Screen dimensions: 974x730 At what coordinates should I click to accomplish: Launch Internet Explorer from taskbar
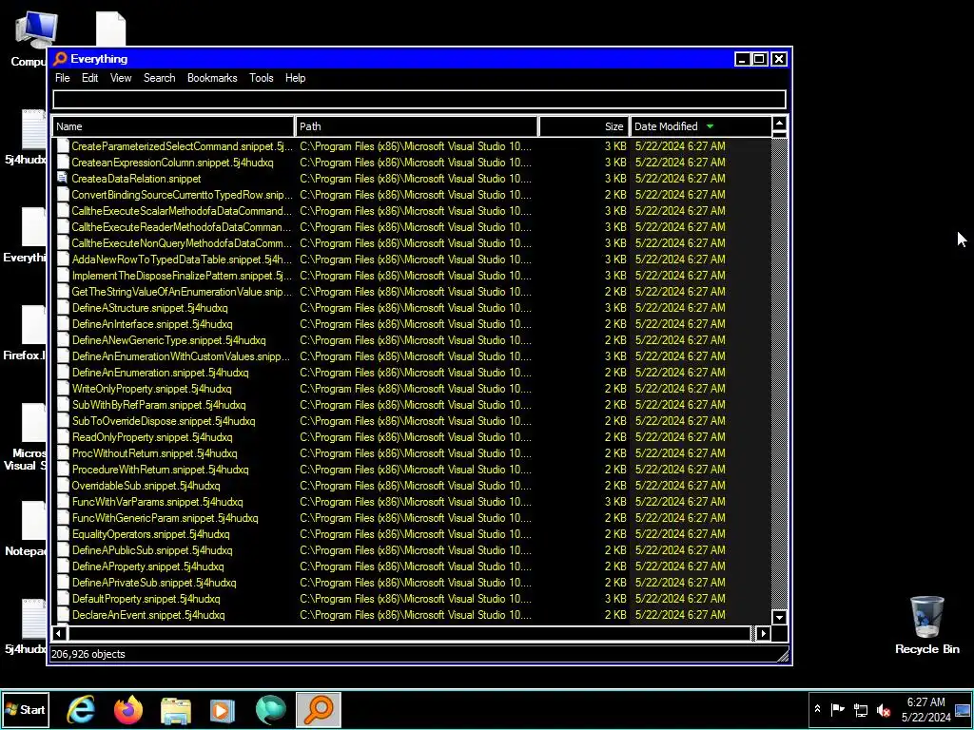pos(81,709)
